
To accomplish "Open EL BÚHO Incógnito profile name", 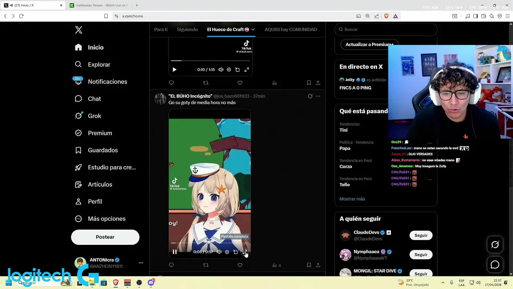I will (190, 96).
